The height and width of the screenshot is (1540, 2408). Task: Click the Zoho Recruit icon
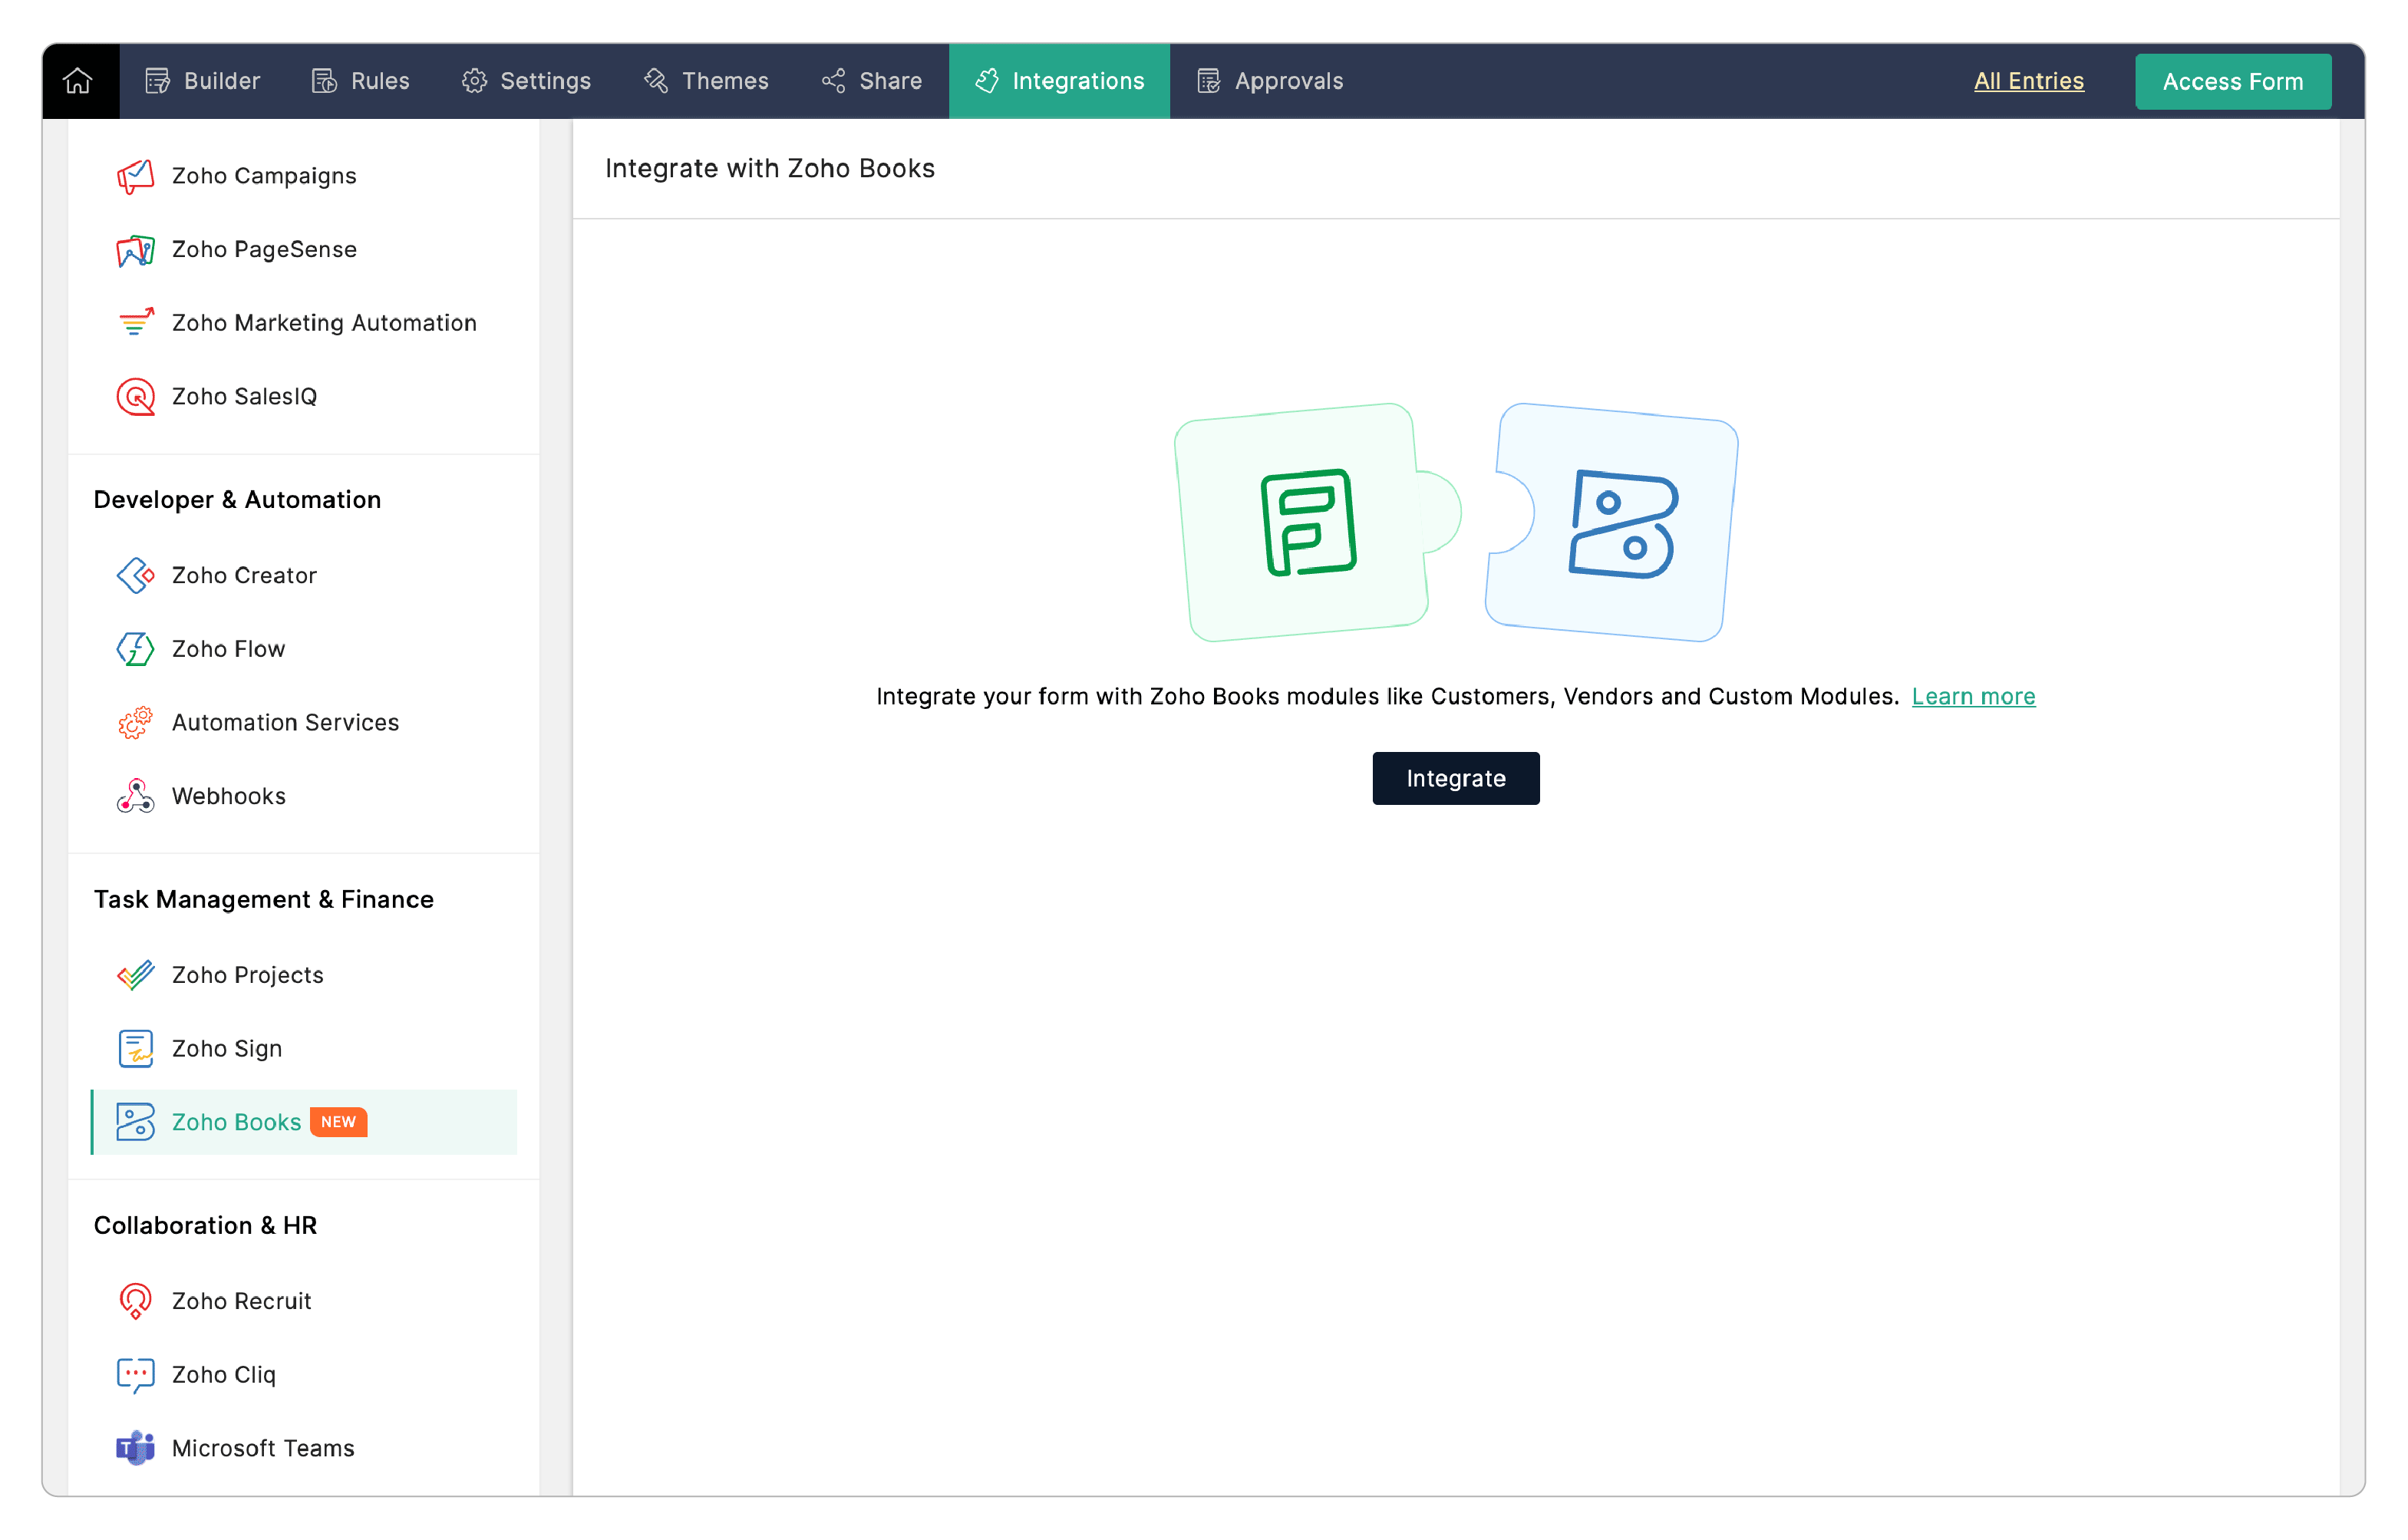pyautogui.click(x=135, y=1301)
